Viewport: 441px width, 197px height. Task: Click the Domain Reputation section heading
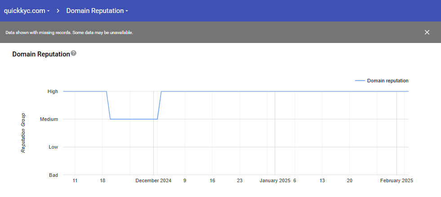[x=41, y=54]
